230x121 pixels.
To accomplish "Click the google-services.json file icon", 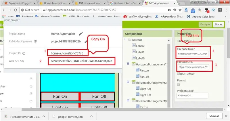I will 54,116.
